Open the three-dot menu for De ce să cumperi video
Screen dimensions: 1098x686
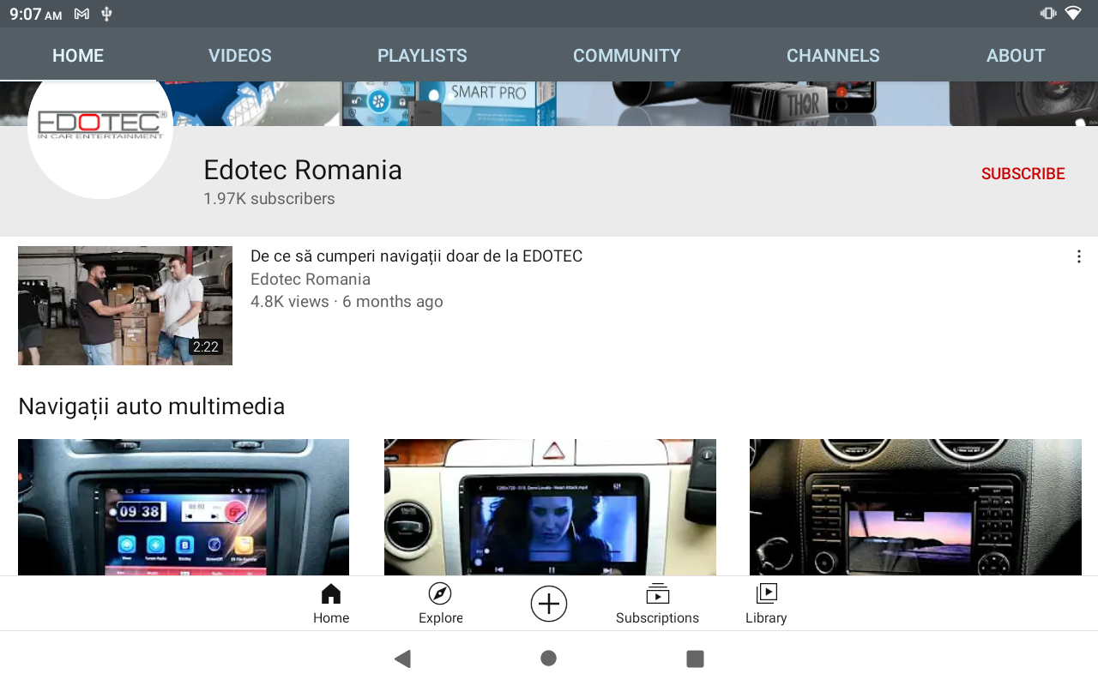click(x=1078, y=256)
